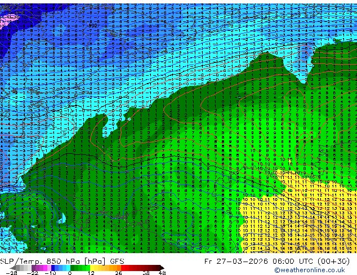
Task: Click the '12' legend scale label
Action: pos(91,273)
